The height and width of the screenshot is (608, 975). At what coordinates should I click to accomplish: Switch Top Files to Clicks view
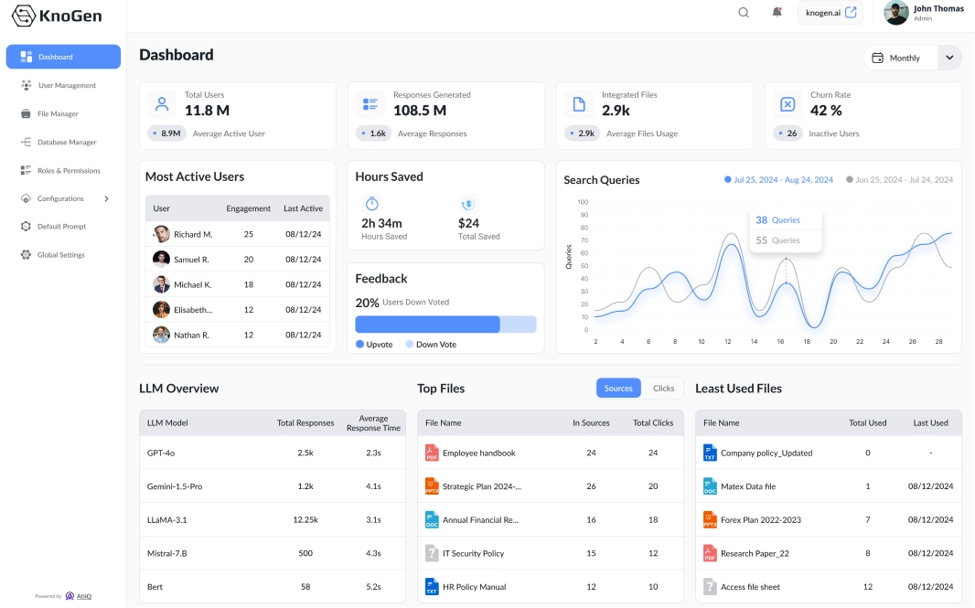(663, 389)
